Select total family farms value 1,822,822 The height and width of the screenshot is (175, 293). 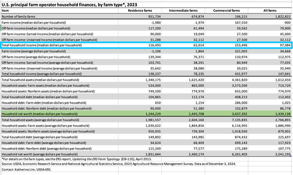pos(283,17)
